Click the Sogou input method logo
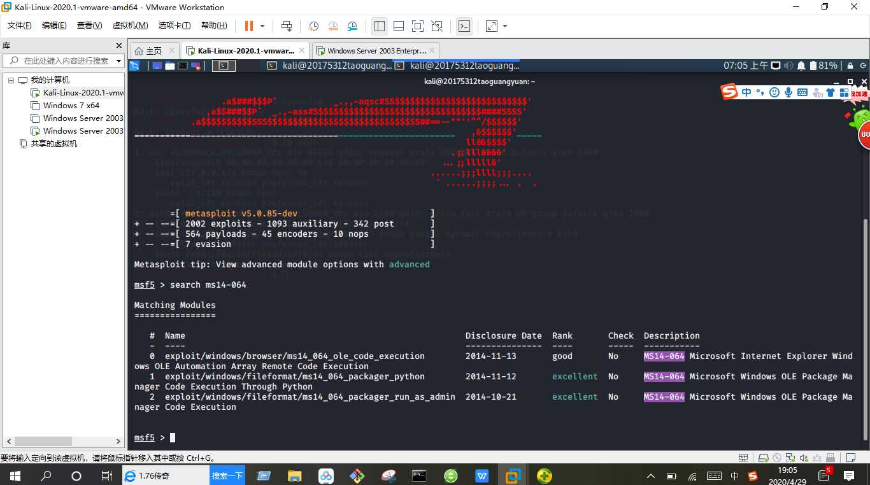The height and width of the screenshot is (485, 870). [729, 92]
